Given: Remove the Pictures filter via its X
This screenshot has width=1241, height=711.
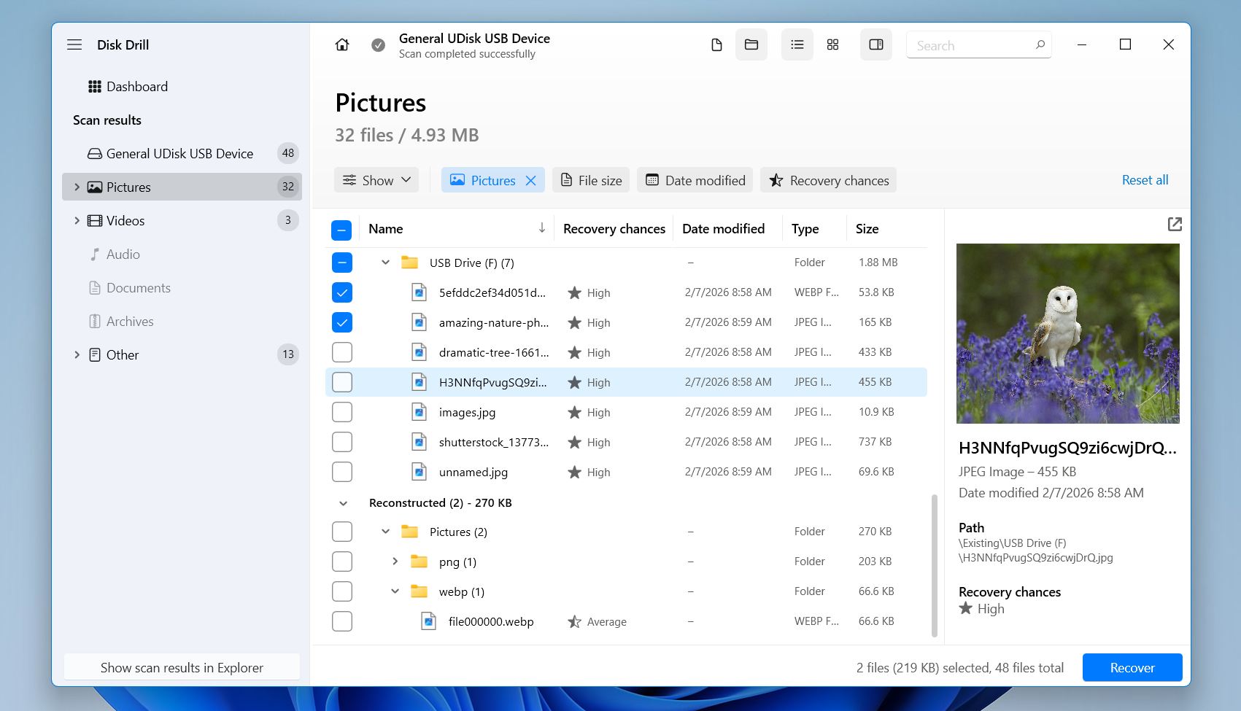Looking at the screenshot, I should click(531, 180).
